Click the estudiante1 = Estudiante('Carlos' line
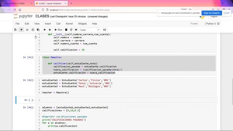Image resolution: width=233 pixels, height=131 pixels. click(76, 80)
